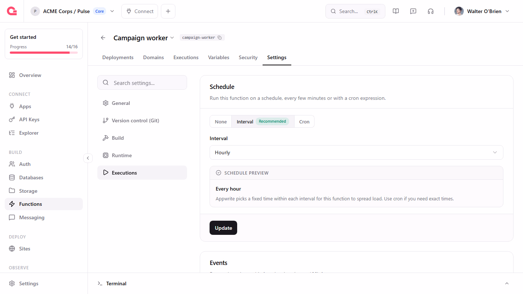Click the plus icon beside Connect

click(x=168, y=11)
